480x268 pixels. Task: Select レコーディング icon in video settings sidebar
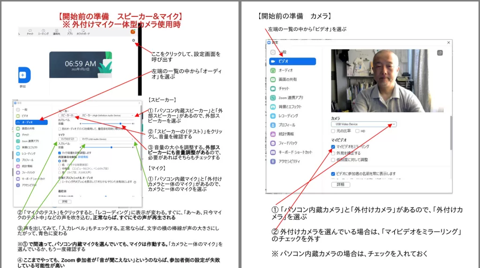tap(273, 116)
